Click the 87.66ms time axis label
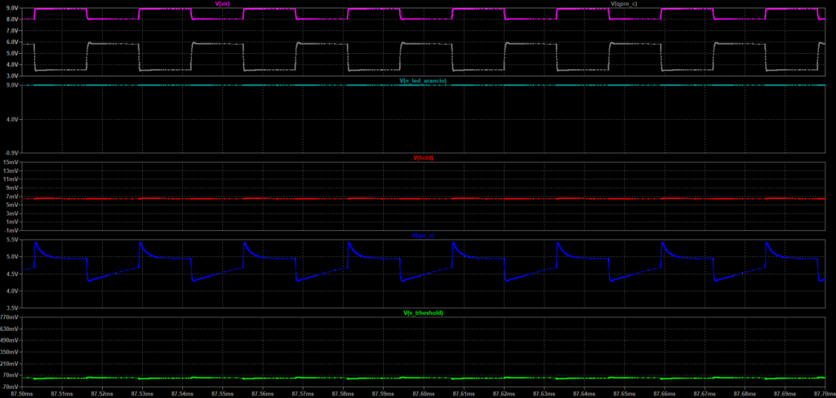The image size is (836, 398). coord(664,394)
